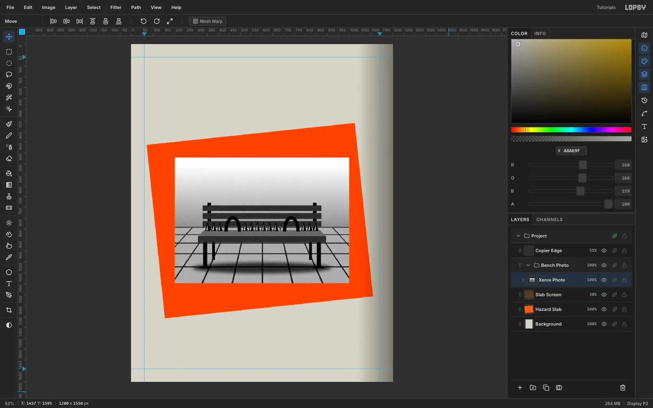Select the elliptical marquee selection tool
653x408 pixels.
[x=9, y=63]
